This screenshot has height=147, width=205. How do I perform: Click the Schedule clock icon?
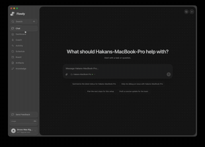tap(13, 51)
